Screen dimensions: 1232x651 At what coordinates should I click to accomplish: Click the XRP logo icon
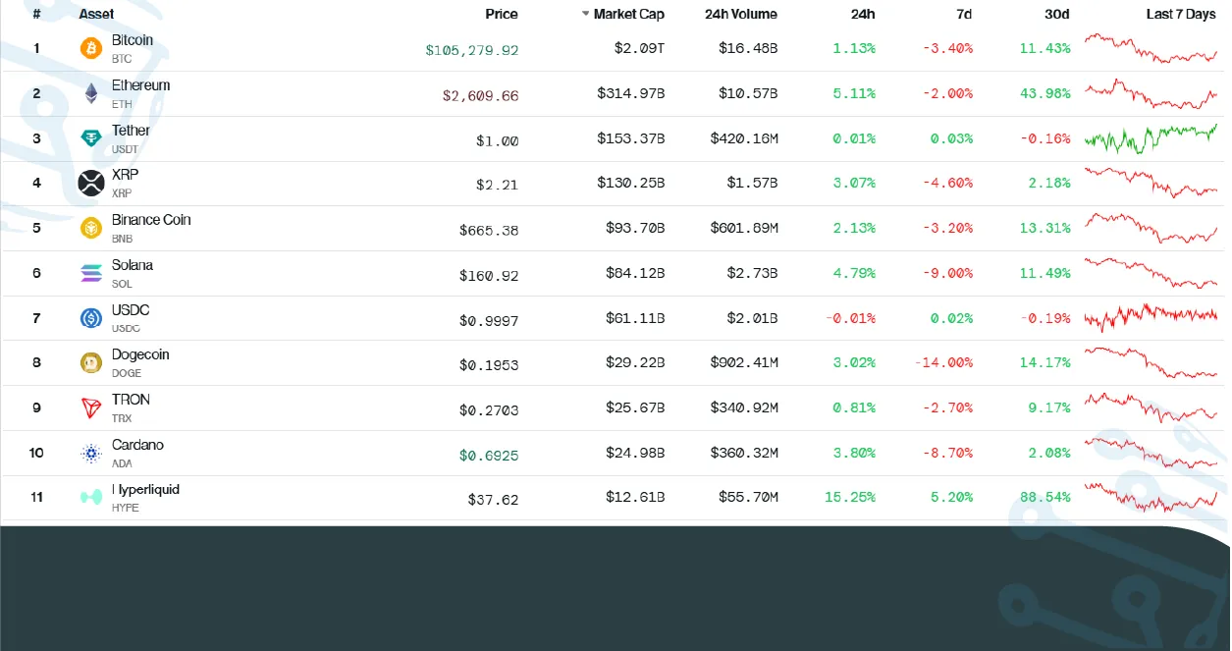[90, 183]
